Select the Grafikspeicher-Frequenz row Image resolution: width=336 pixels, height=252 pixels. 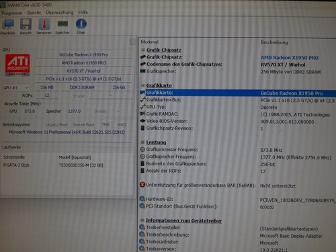point(237,157)
